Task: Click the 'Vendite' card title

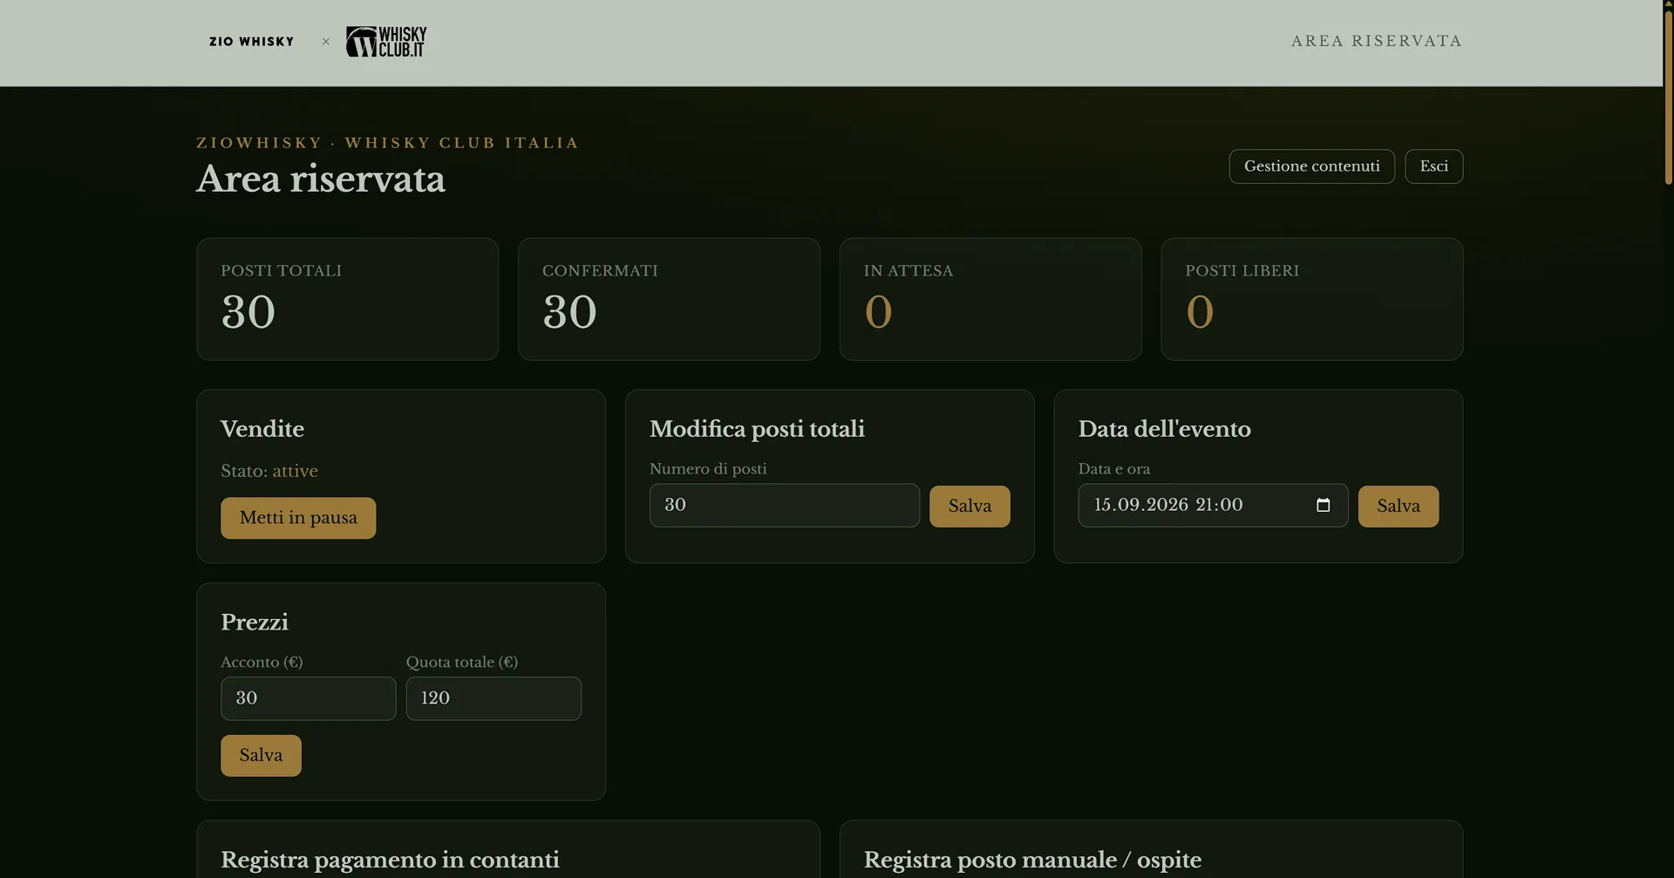Action: coord(262,429)
